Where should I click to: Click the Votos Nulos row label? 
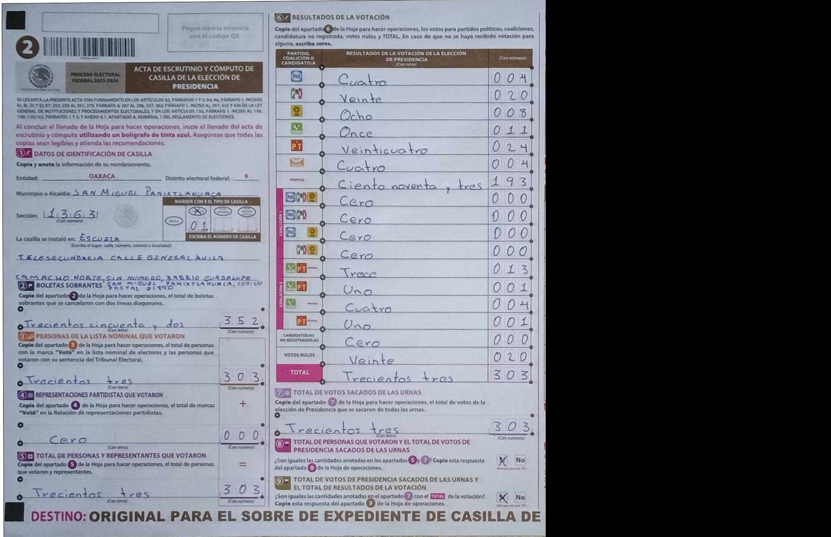coord(299,355)
